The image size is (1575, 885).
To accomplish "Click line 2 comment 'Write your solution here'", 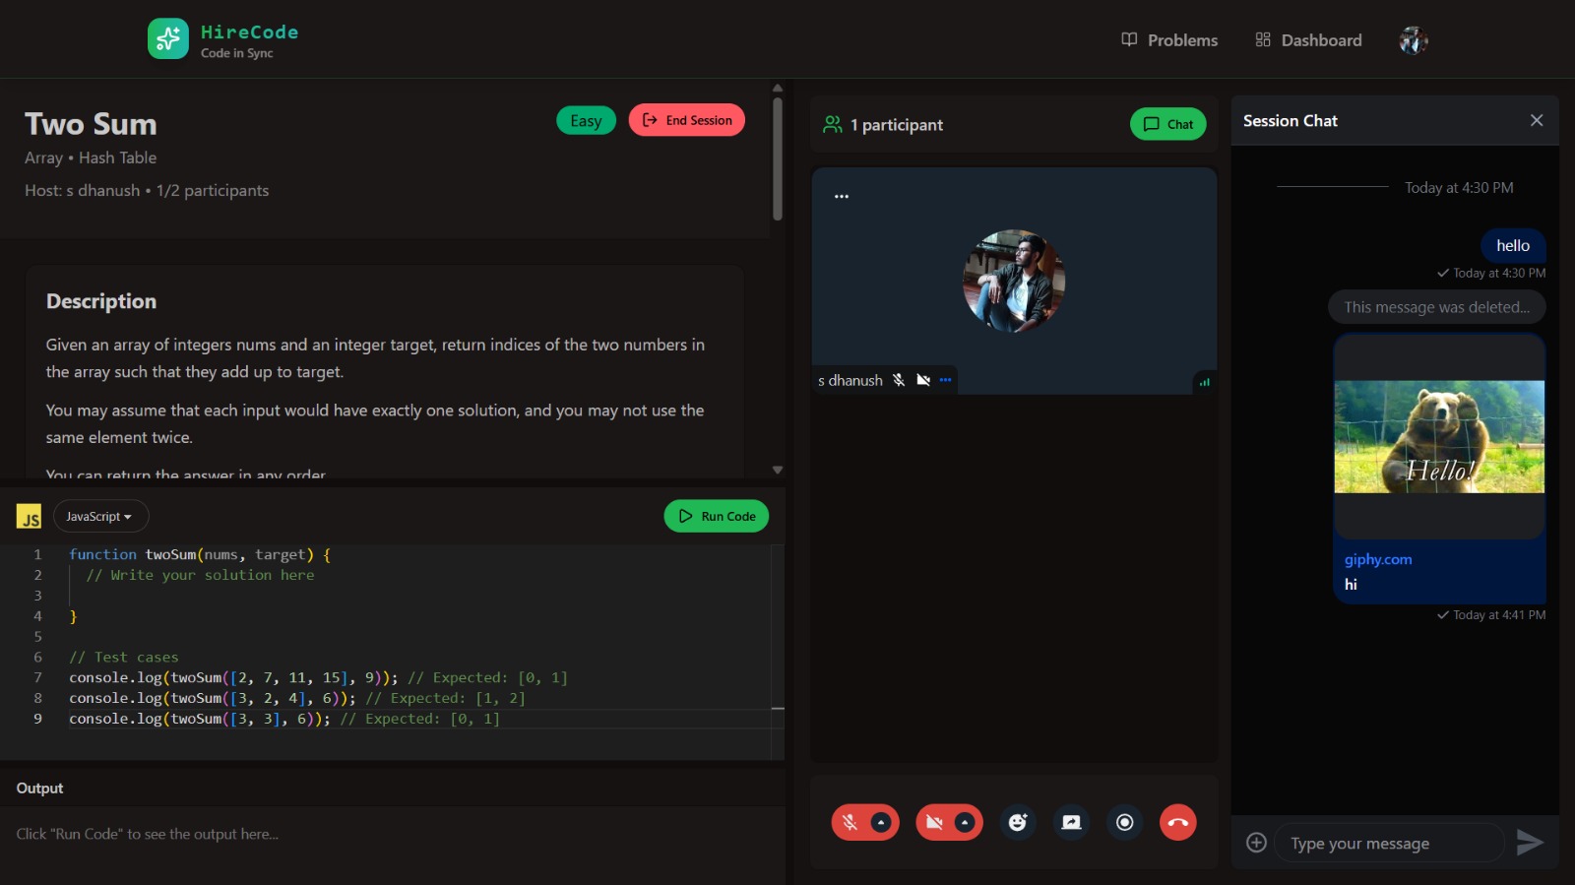I will [x=201, y=575].
